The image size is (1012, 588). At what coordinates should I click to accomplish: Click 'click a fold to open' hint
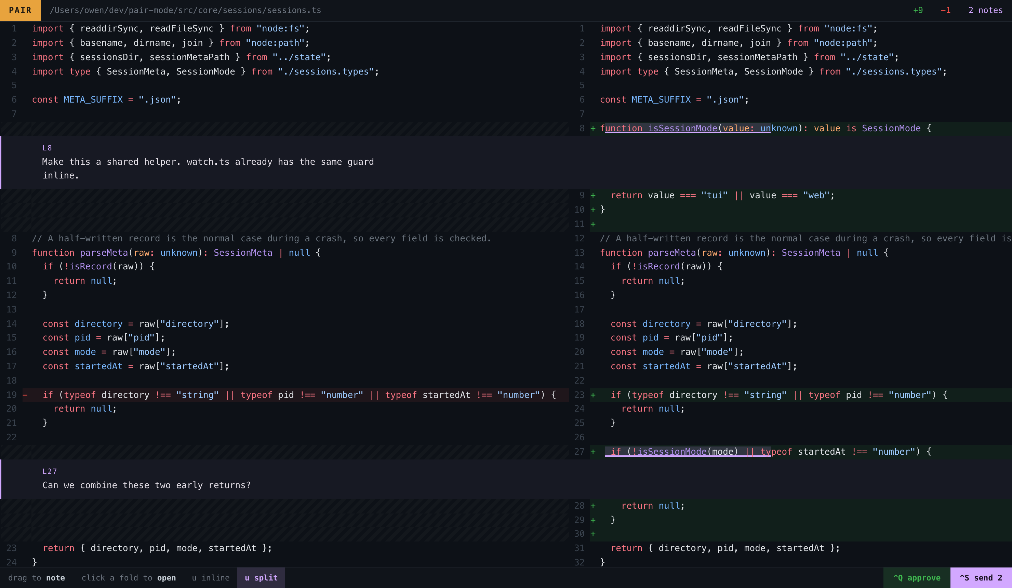point(129,577)
